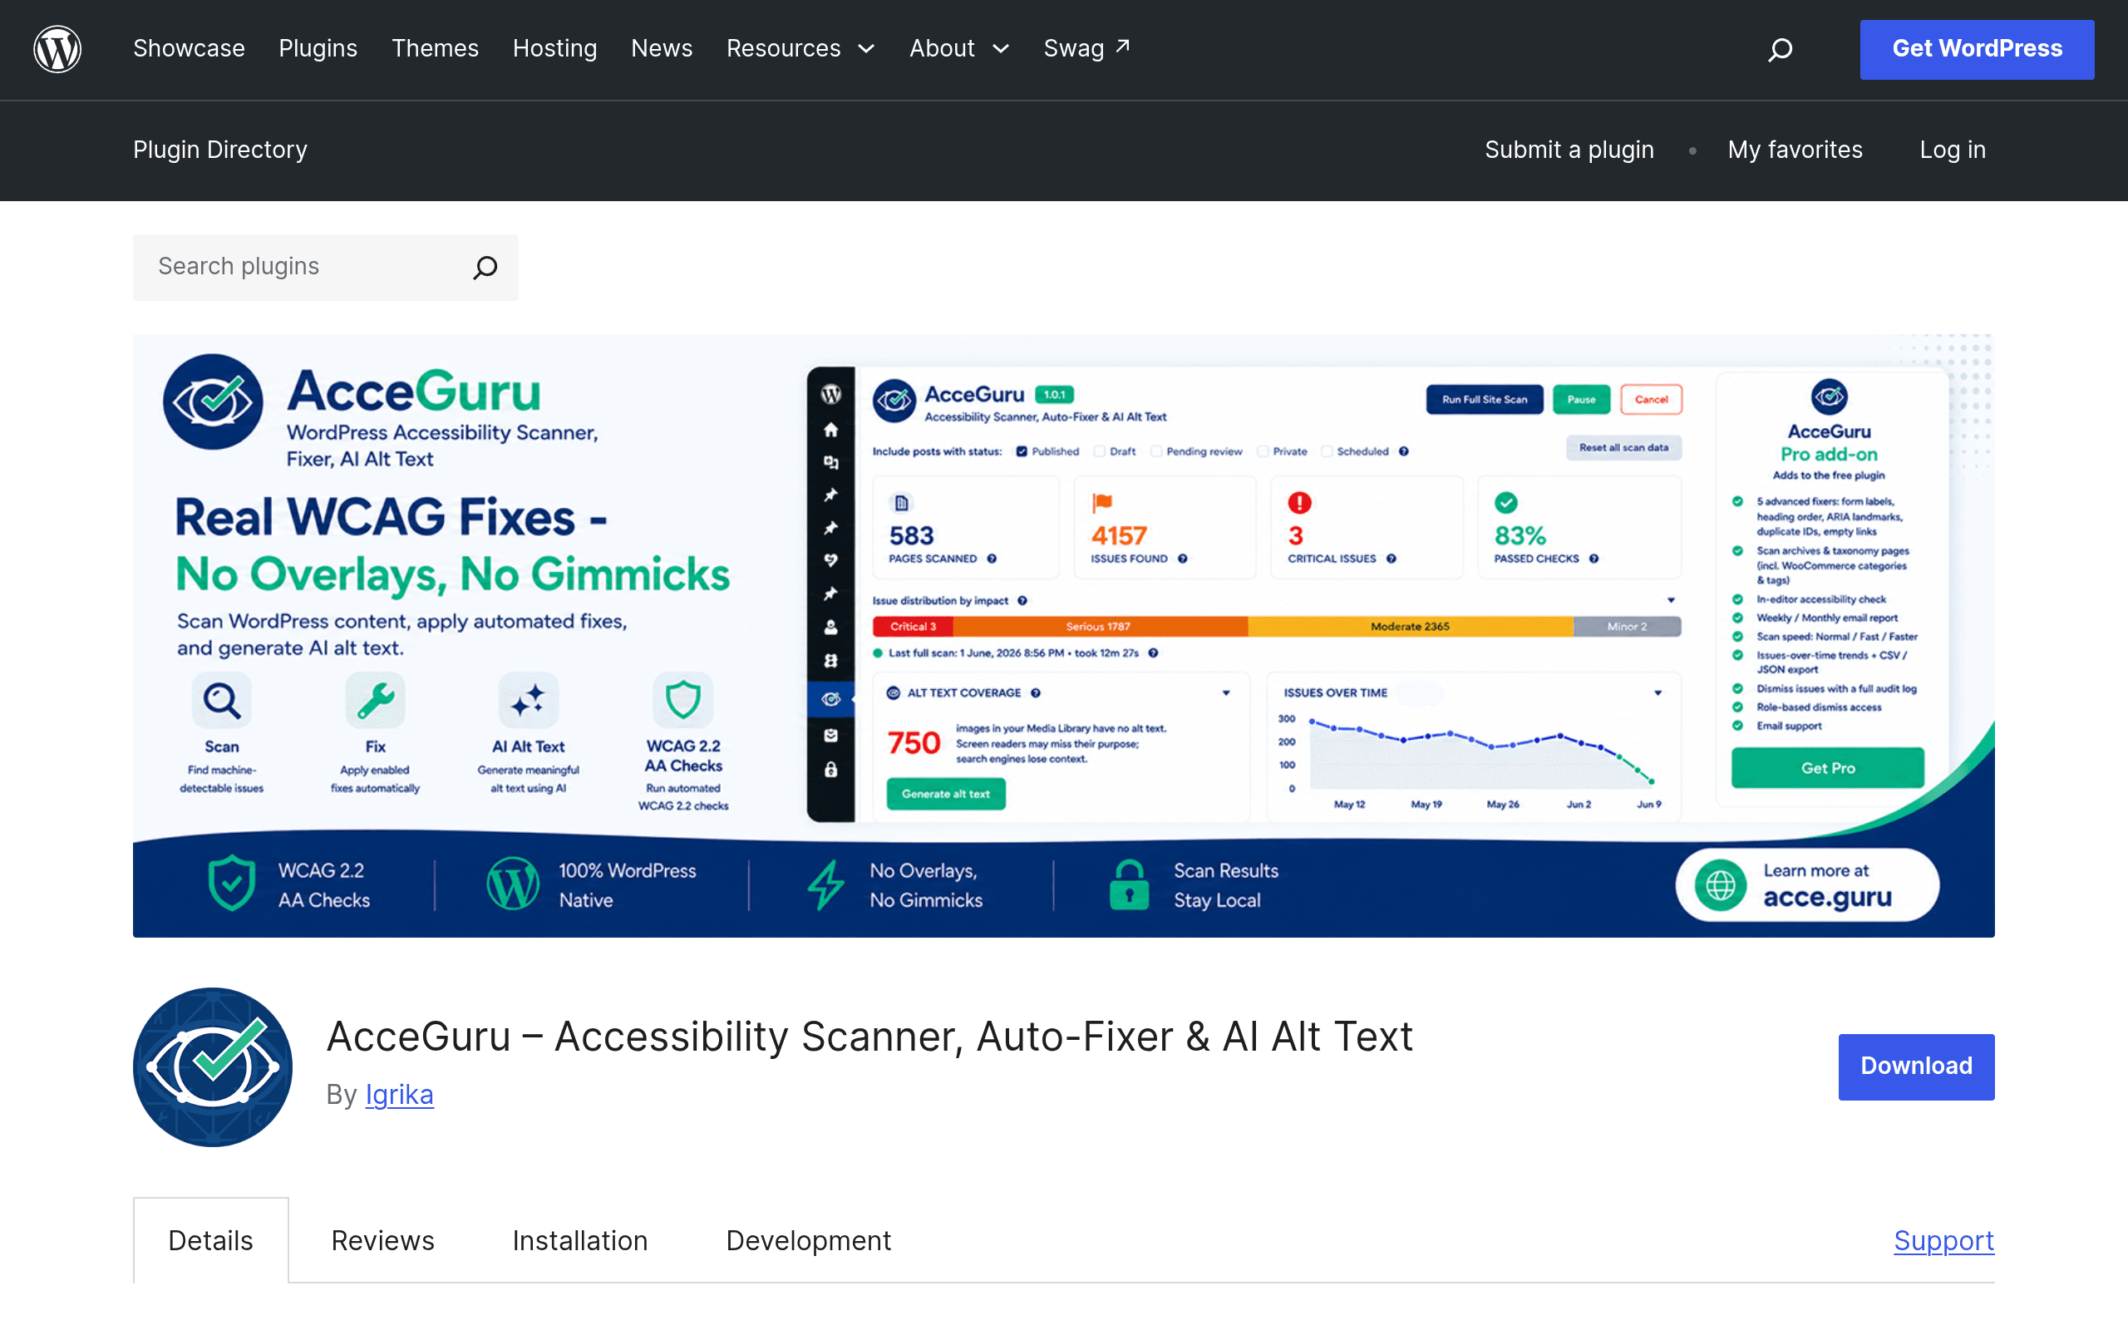The width and height of the screenshot is (2128, 1330).
Task: Submit the plugin search with magnifier icon
Action: [485, 268]
